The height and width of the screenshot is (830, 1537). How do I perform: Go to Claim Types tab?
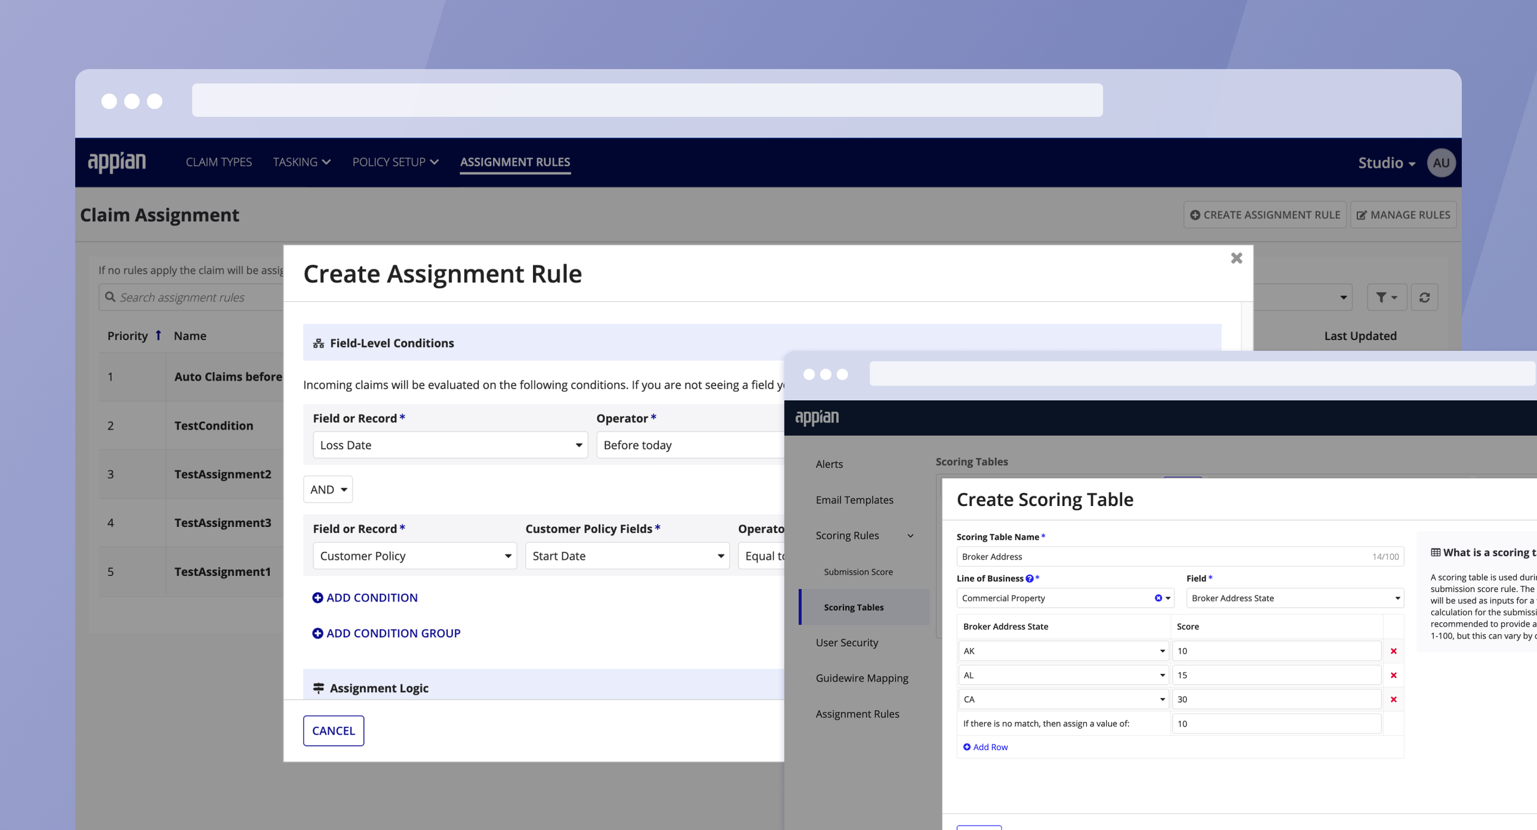tap(219, 162)
